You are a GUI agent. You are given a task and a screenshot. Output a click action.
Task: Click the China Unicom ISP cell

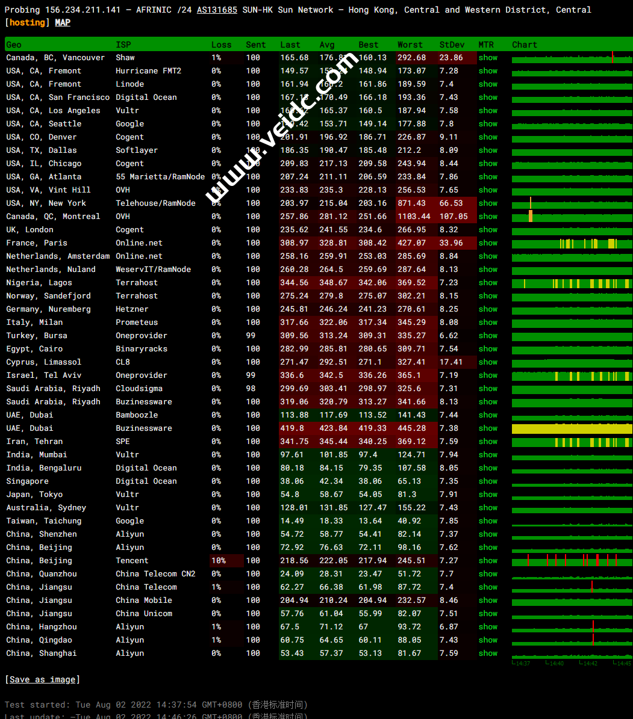pos(144,614)
